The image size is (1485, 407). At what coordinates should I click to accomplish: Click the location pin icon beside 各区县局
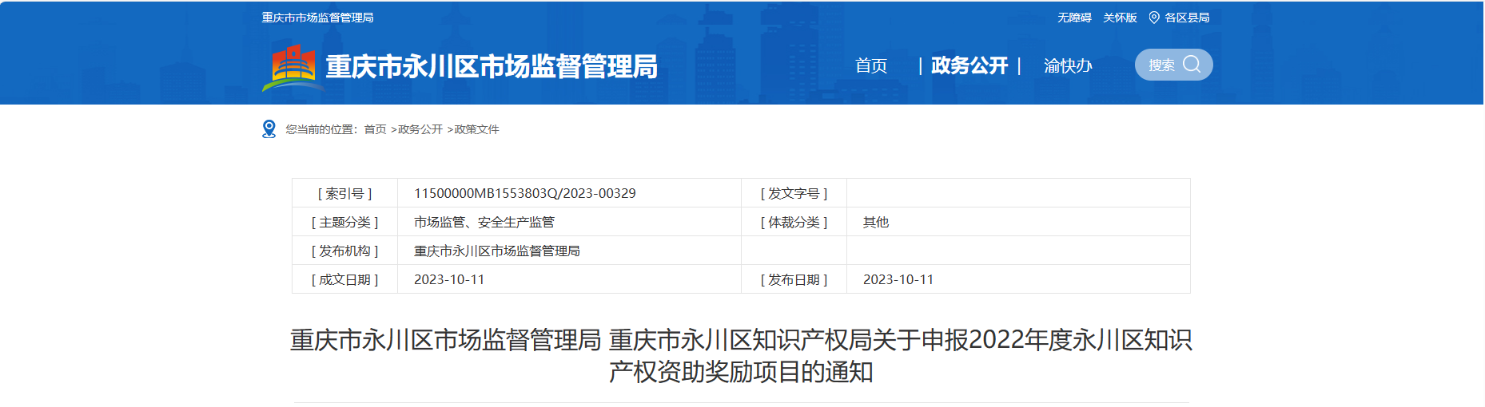tap(1153, 18)
